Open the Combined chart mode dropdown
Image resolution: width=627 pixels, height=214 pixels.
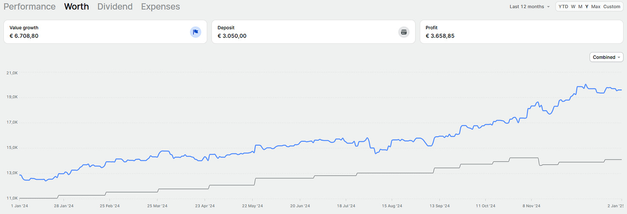pyautogui.click(x=606, y=57)
